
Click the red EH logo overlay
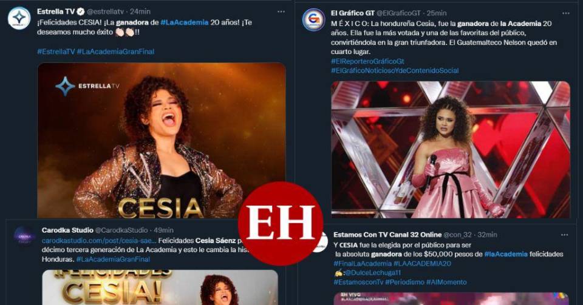click(281, 223)
